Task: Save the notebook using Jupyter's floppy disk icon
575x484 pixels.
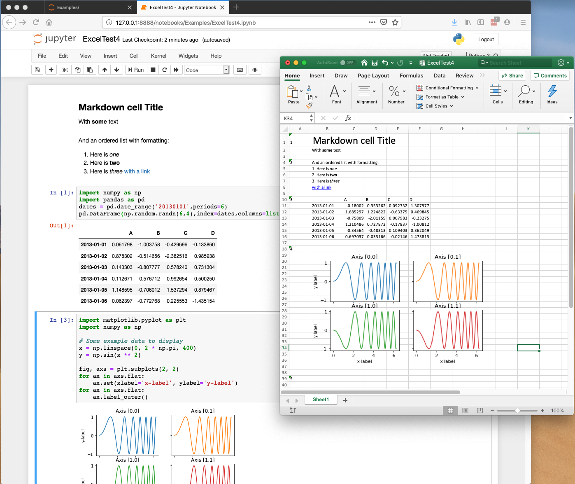Action: pos(37,70)
